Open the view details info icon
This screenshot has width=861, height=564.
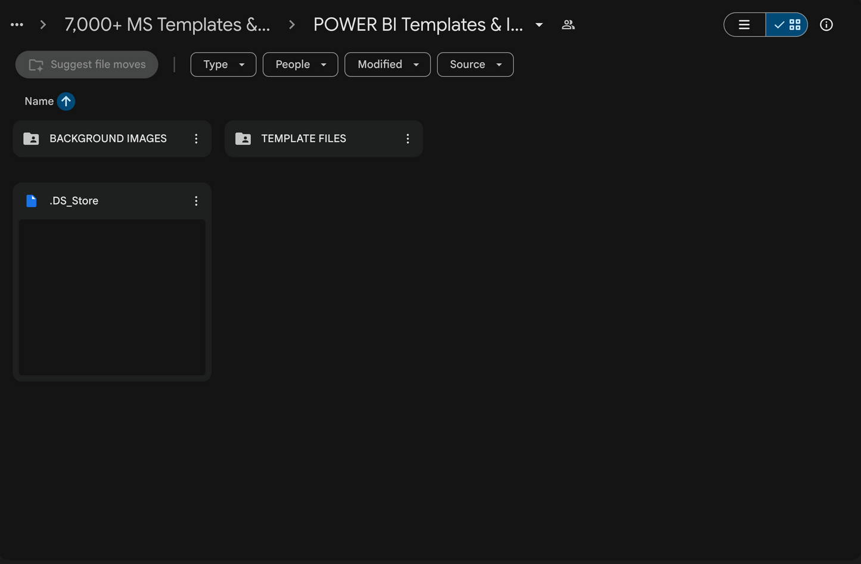click(x=826, y=24)
